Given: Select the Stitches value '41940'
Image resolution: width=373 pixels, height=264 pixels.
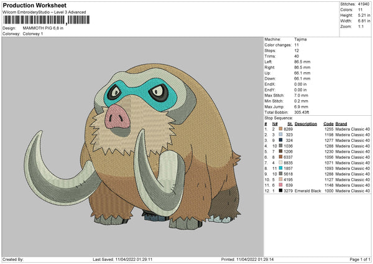Looking at the screenshot, I should [364, 4].
